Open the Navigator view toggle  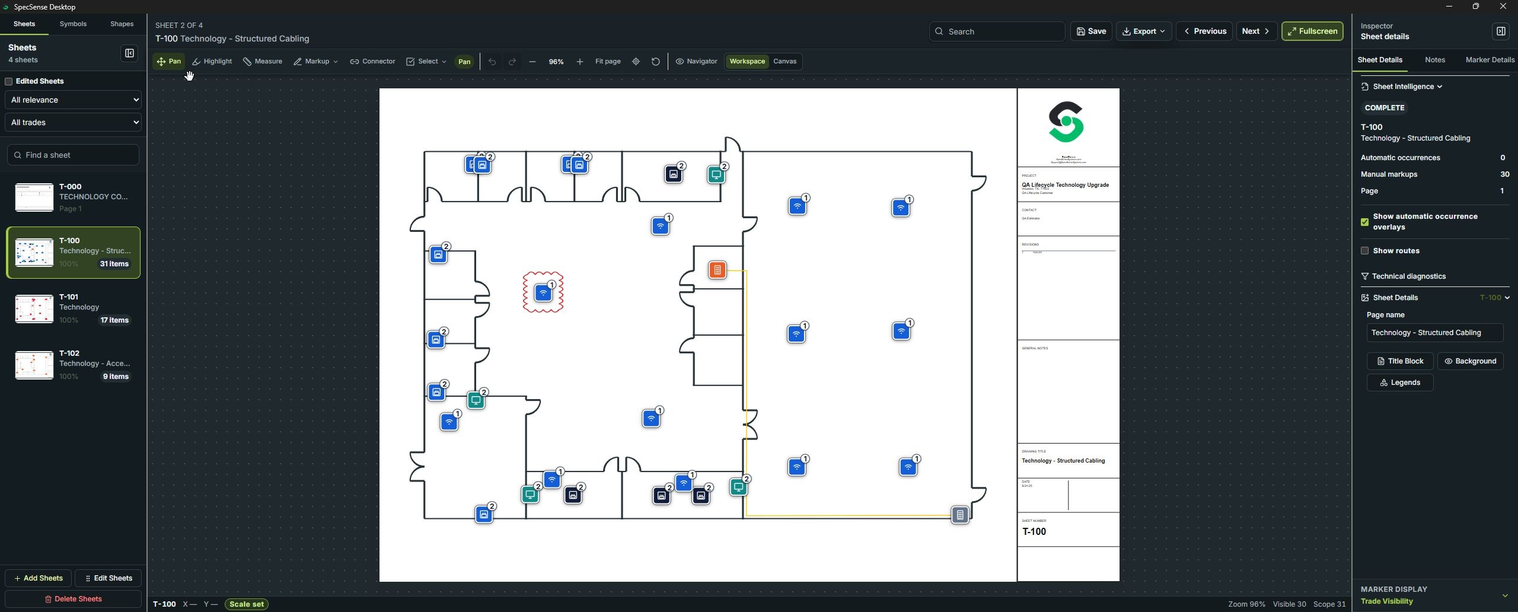click(x=697, y=62)
